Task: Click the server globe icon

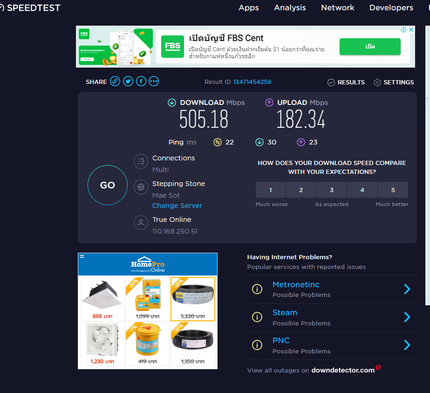Action: click(x=141, y=187)
